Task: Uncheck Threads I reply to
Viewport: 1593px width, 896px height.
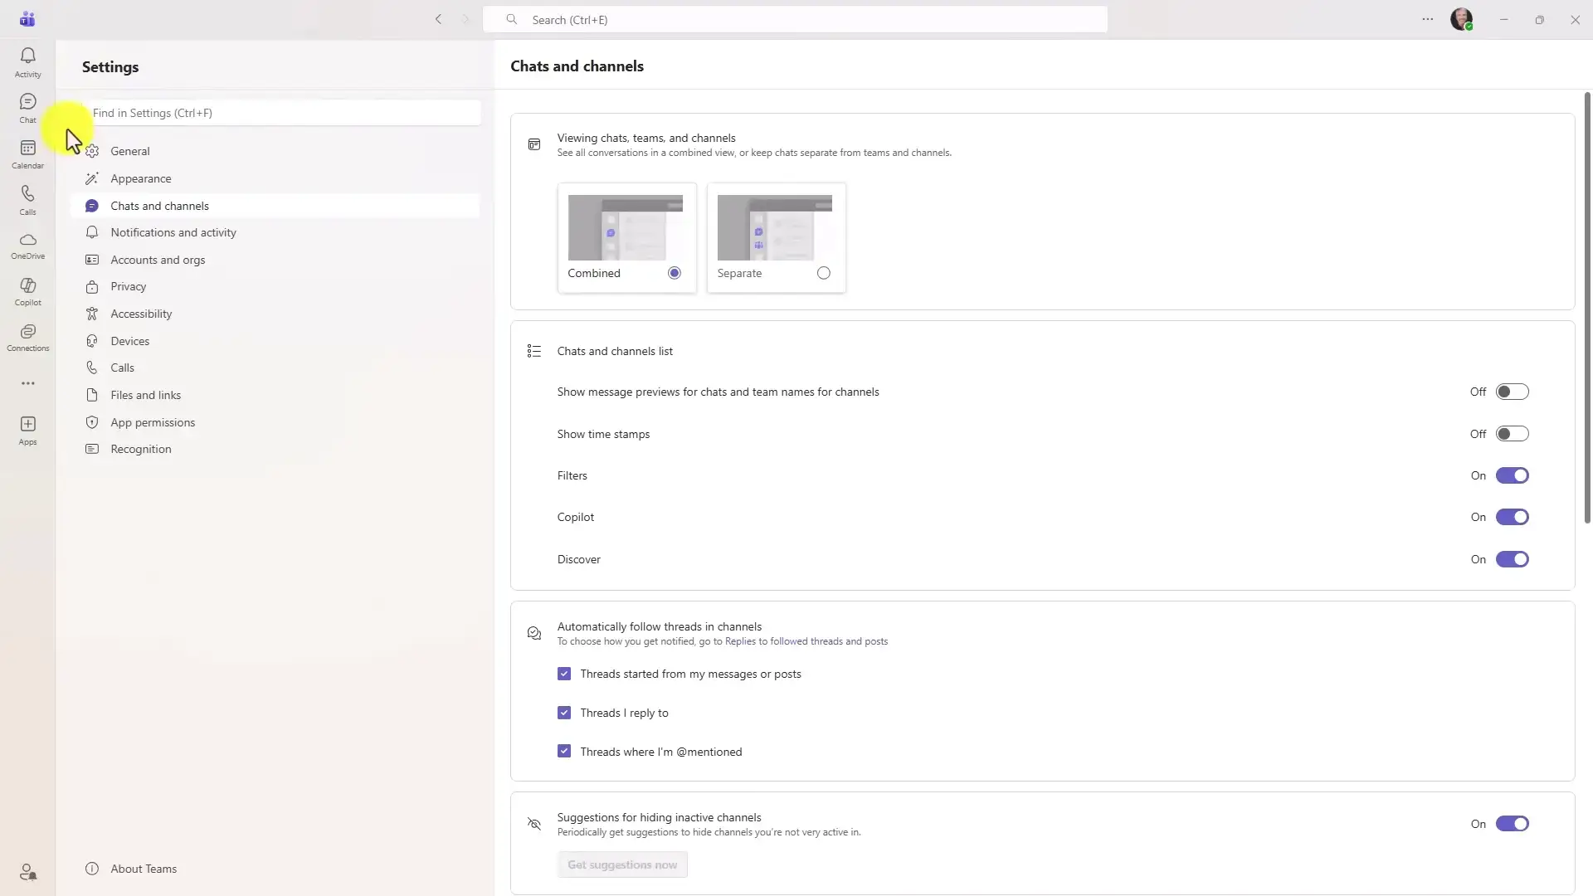Action: pos(564,713)
